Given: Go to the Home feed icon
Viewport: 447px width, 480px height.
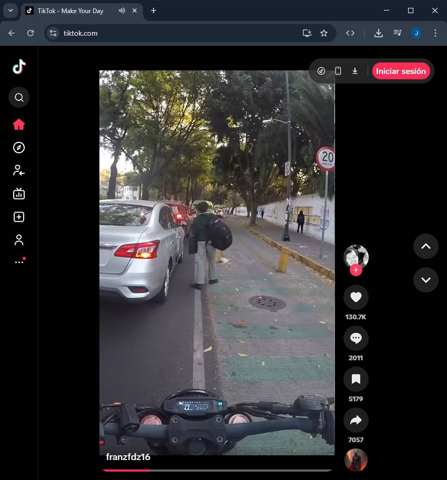Looking at the screenshot, I should coord(19,124).
